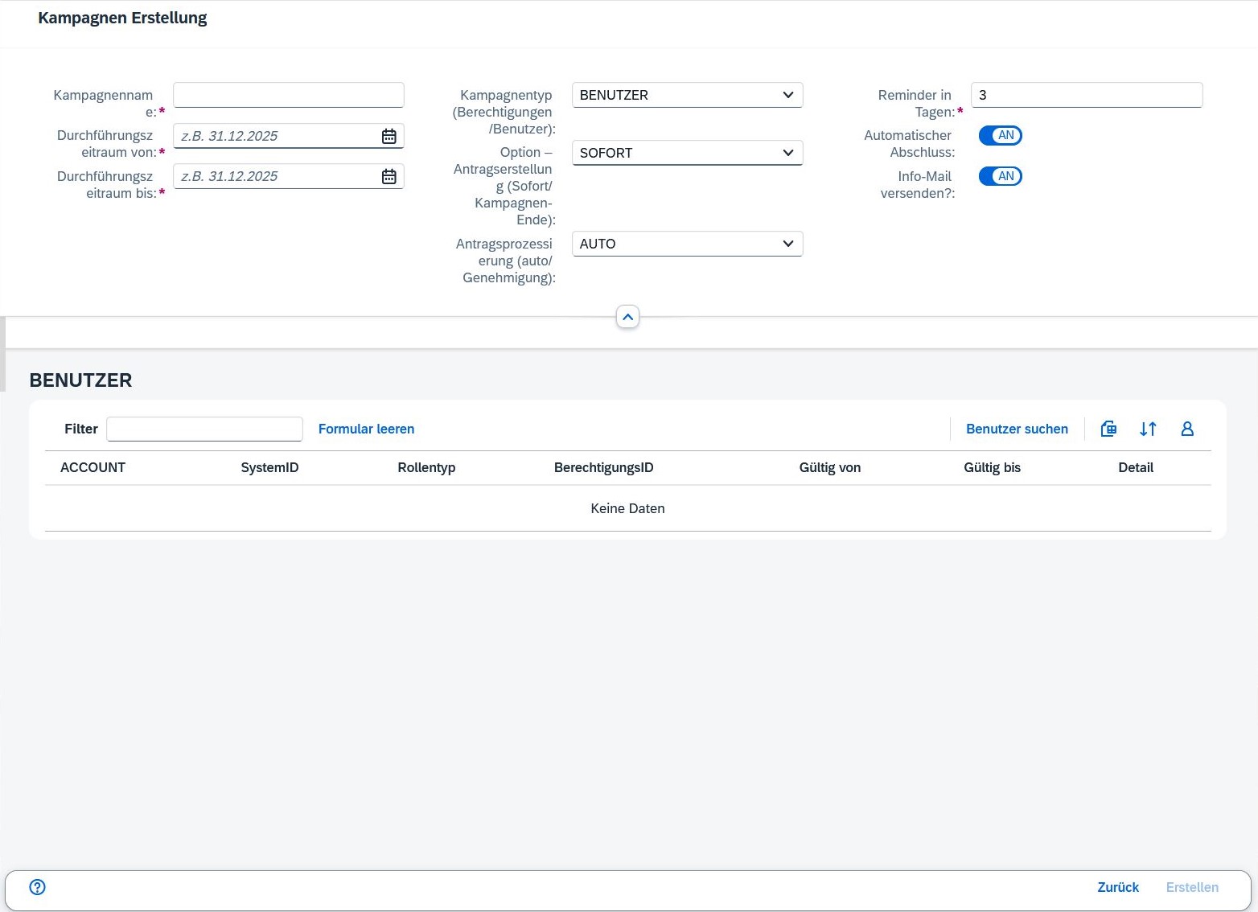Viewport: 1258px width, 912px height.
Task: Click the sort arrows icon
Action: 1148,429
